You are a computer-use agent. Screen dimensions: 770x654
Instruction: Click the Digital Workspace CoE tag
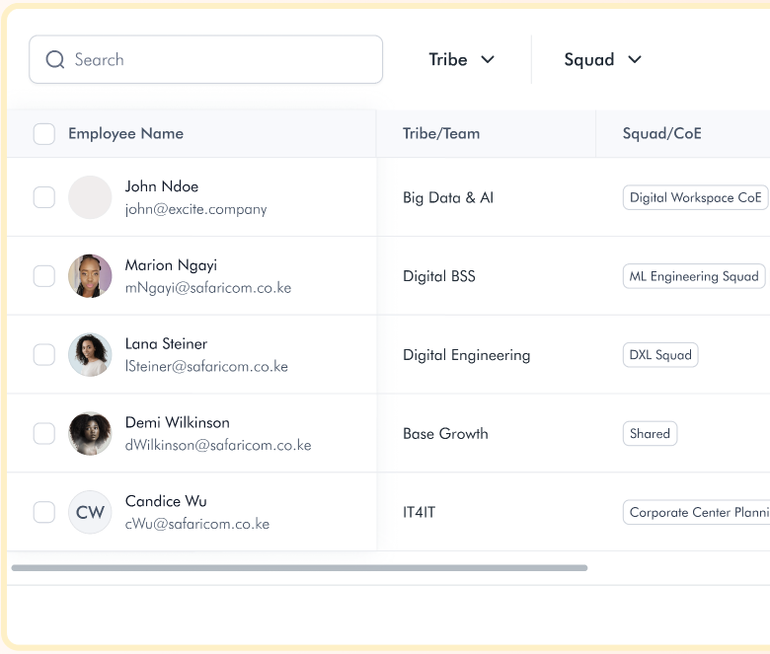(695, 197)
